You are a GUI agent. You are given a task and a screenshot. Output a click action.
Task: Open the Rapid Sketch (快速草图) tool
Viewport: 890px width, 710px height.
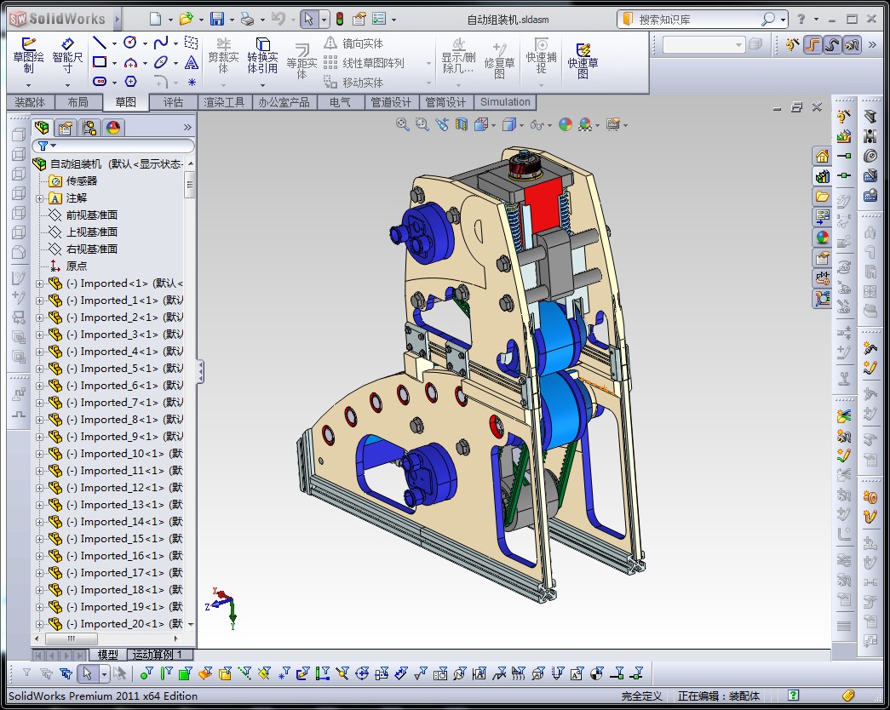[583, 60]
